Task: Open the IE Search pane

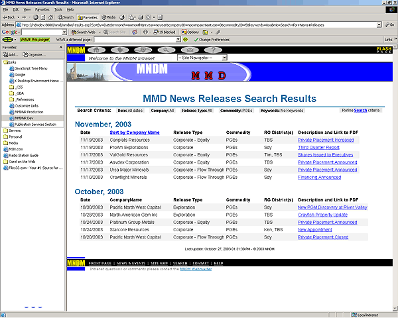Action: [x=66, y=17]
